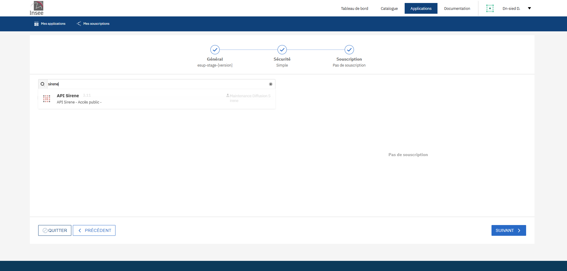The height and width of the screenshot is (271, 567).
Task: Jump to the Général step checkmark
Action: click(215, 50)
